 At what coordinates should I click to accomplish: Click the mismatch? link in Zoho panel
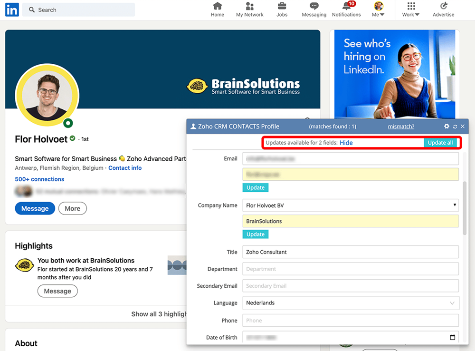point(401,127)
